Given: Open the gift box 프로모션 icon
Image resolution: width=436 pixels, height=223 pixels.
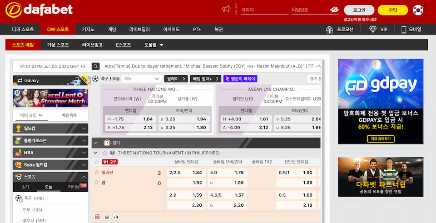Looking at the screenshot, I should pos(330,30).
